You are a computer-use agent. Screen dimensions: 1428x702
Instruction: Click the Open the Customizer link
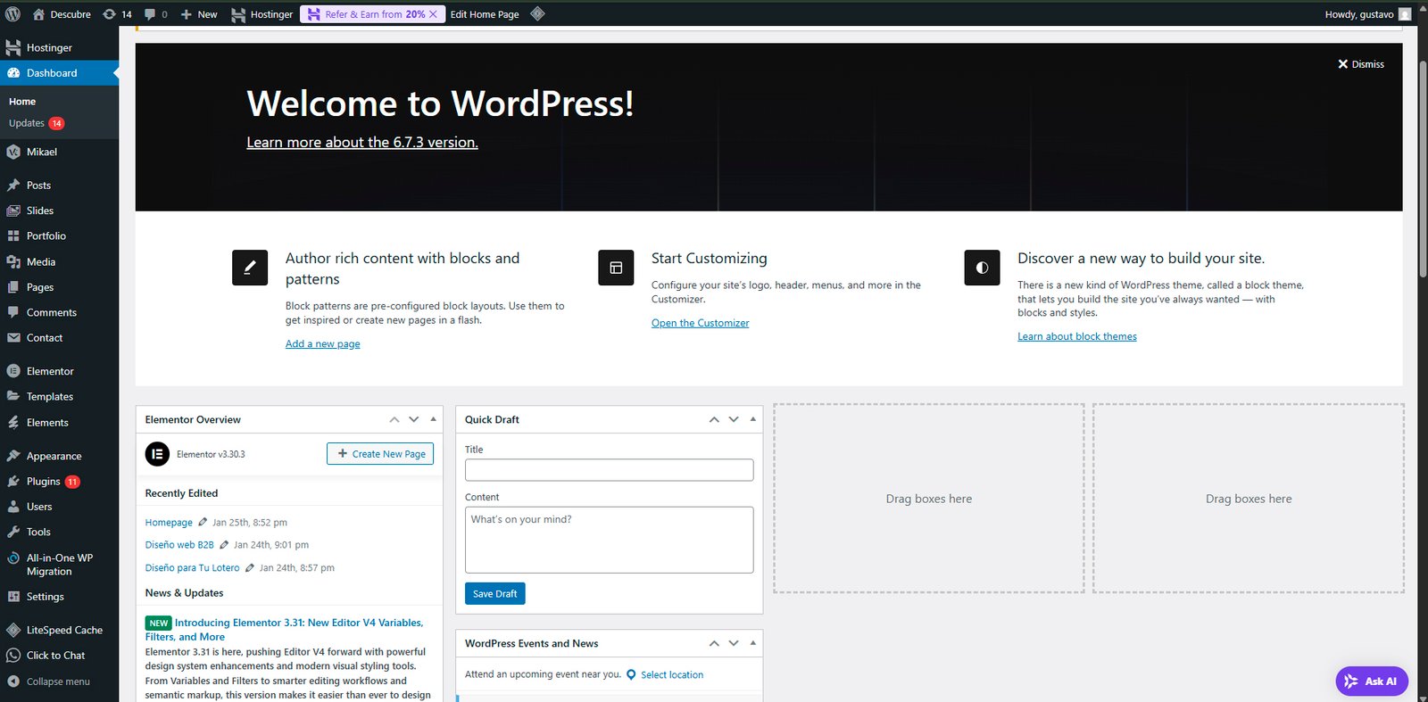click(701, 323)
